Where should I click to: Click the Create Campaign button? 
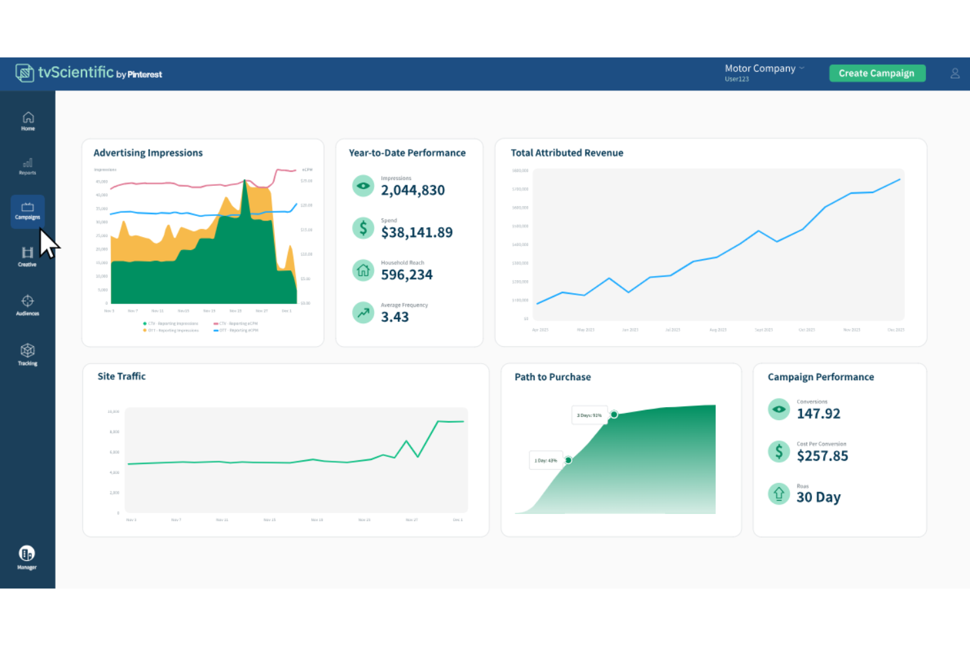tap(877, 73)
